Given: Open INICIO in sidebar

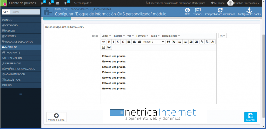Looking at the screenshot, I should pyautogui.click(x=21, y=20).
